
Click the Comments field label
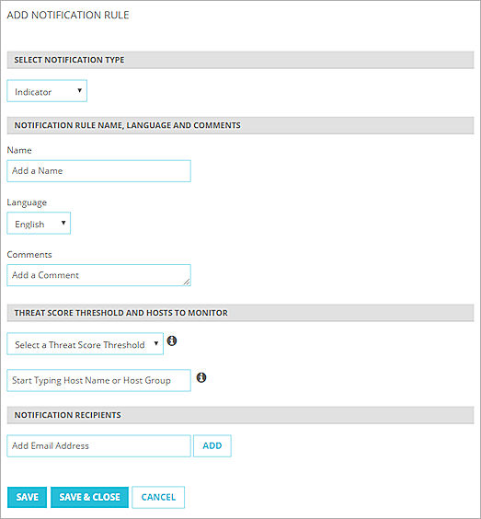tap(29, 255)
